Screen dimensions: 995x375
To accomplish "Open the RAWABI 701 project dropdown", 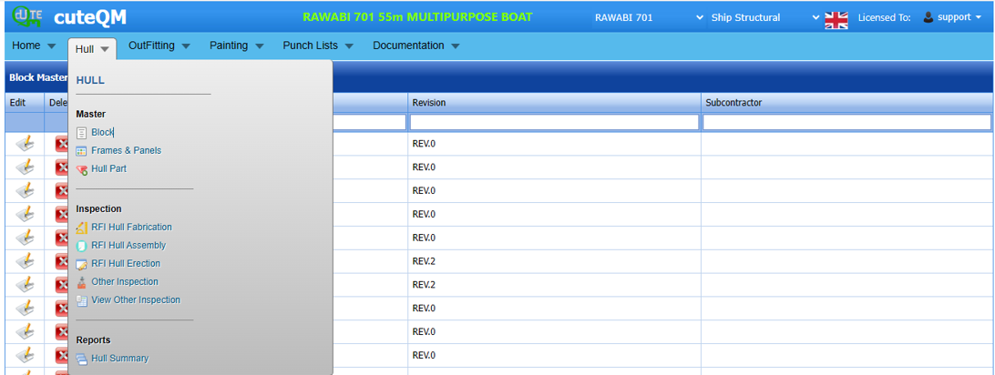I will tap(649, 17).
